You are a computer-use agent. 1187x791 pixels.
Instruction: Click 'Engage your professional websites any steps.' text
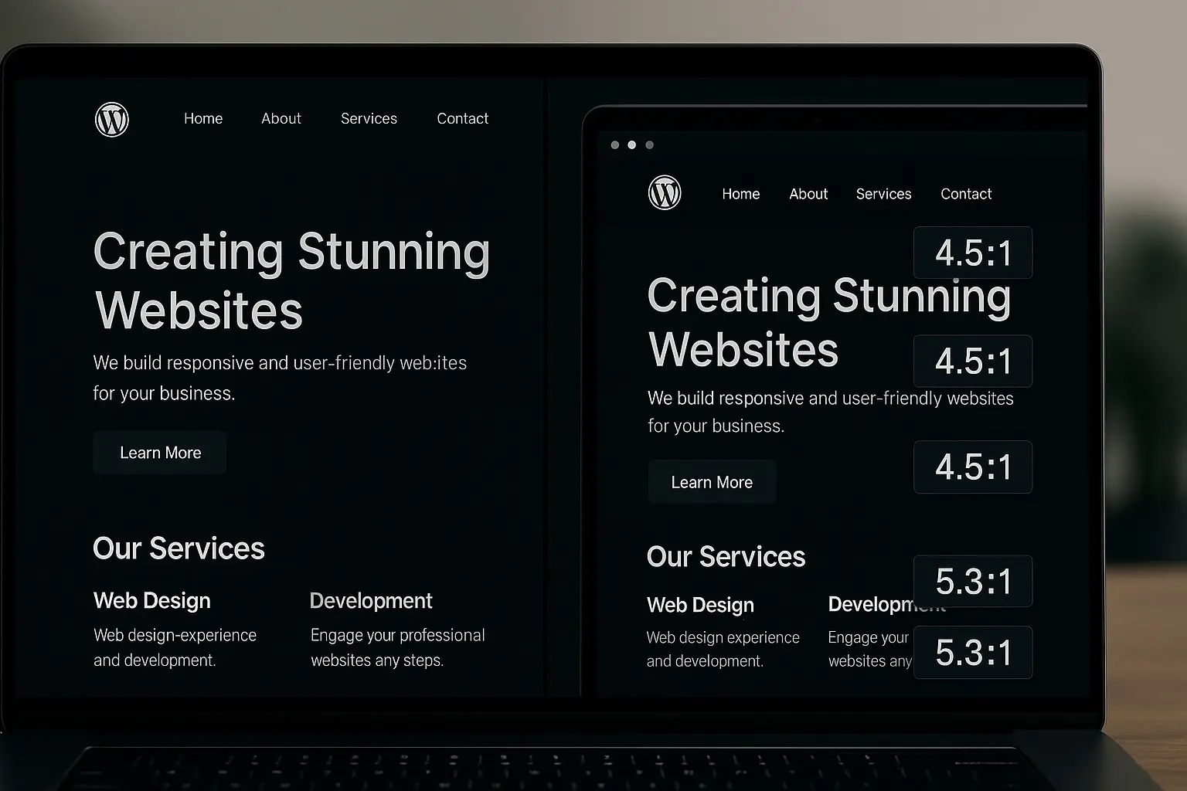click(398, 647)
